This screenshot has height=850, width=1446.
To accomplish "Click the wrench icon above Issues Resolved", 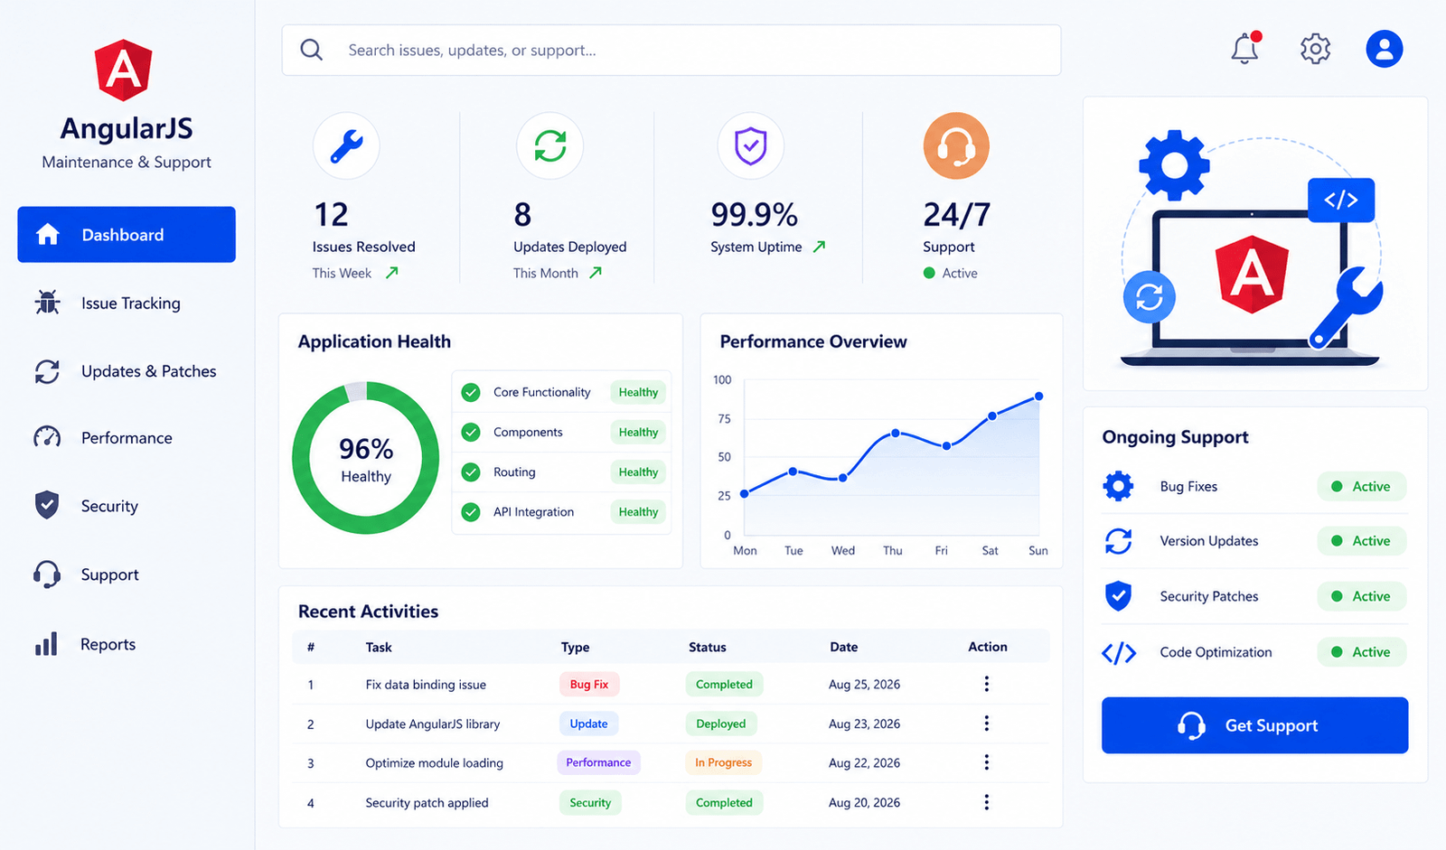I will pos(346,145).
